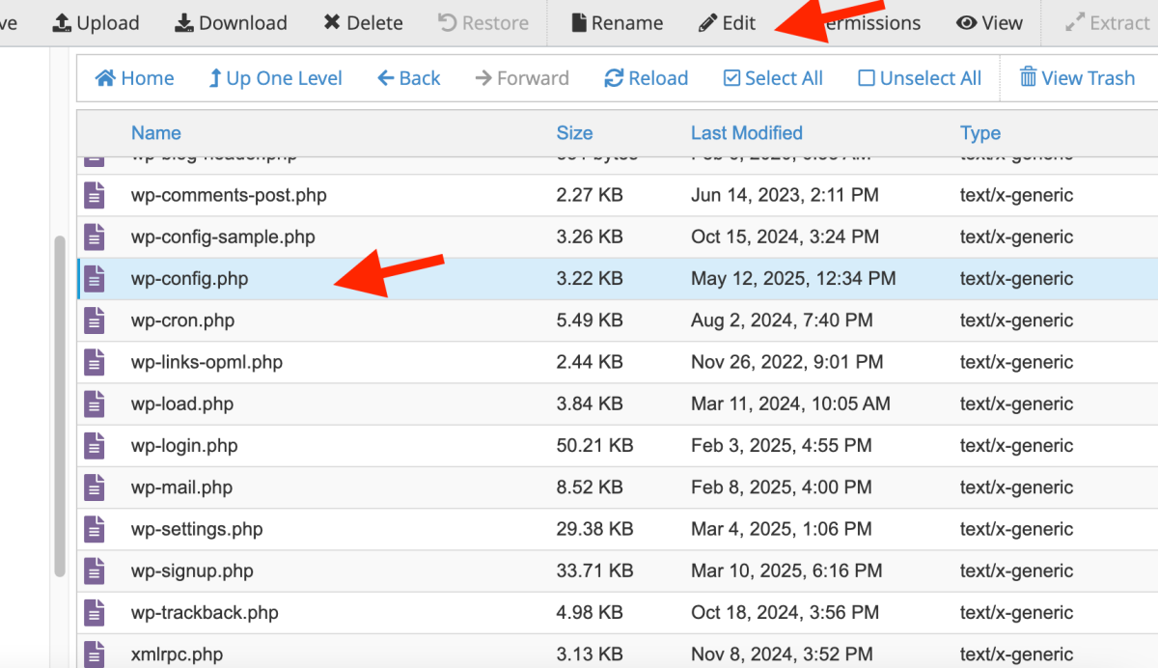Click the Download toolbar icon
The width and height of the screenshot is (1158, 668).
pos(184,23)
